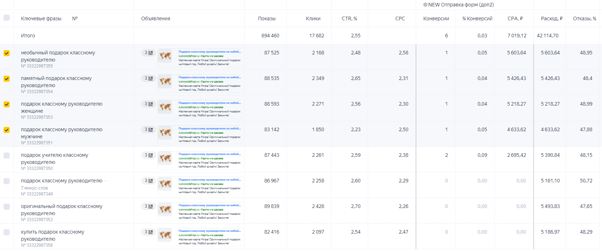The image size is (602, 251).
Task: Open map thumbnail in оригинальный подарок row
Action: (165, 210)
